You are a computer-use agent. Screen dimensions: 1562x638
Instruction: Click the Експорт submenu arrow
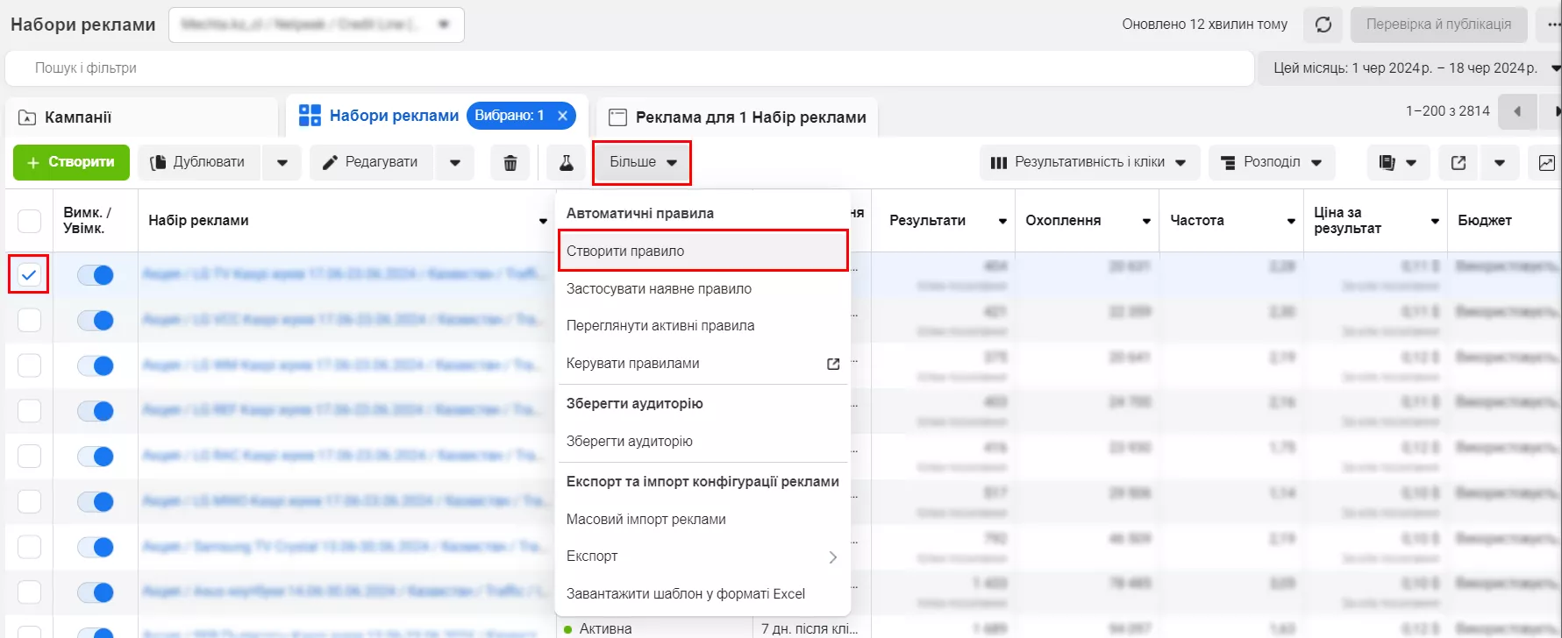(x=832, y=556)
